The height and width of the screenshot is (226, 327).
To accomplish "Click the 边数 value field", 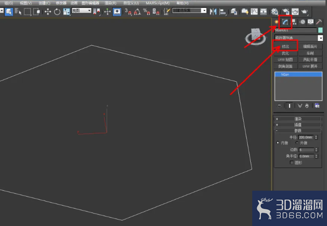I will [306, 150].
